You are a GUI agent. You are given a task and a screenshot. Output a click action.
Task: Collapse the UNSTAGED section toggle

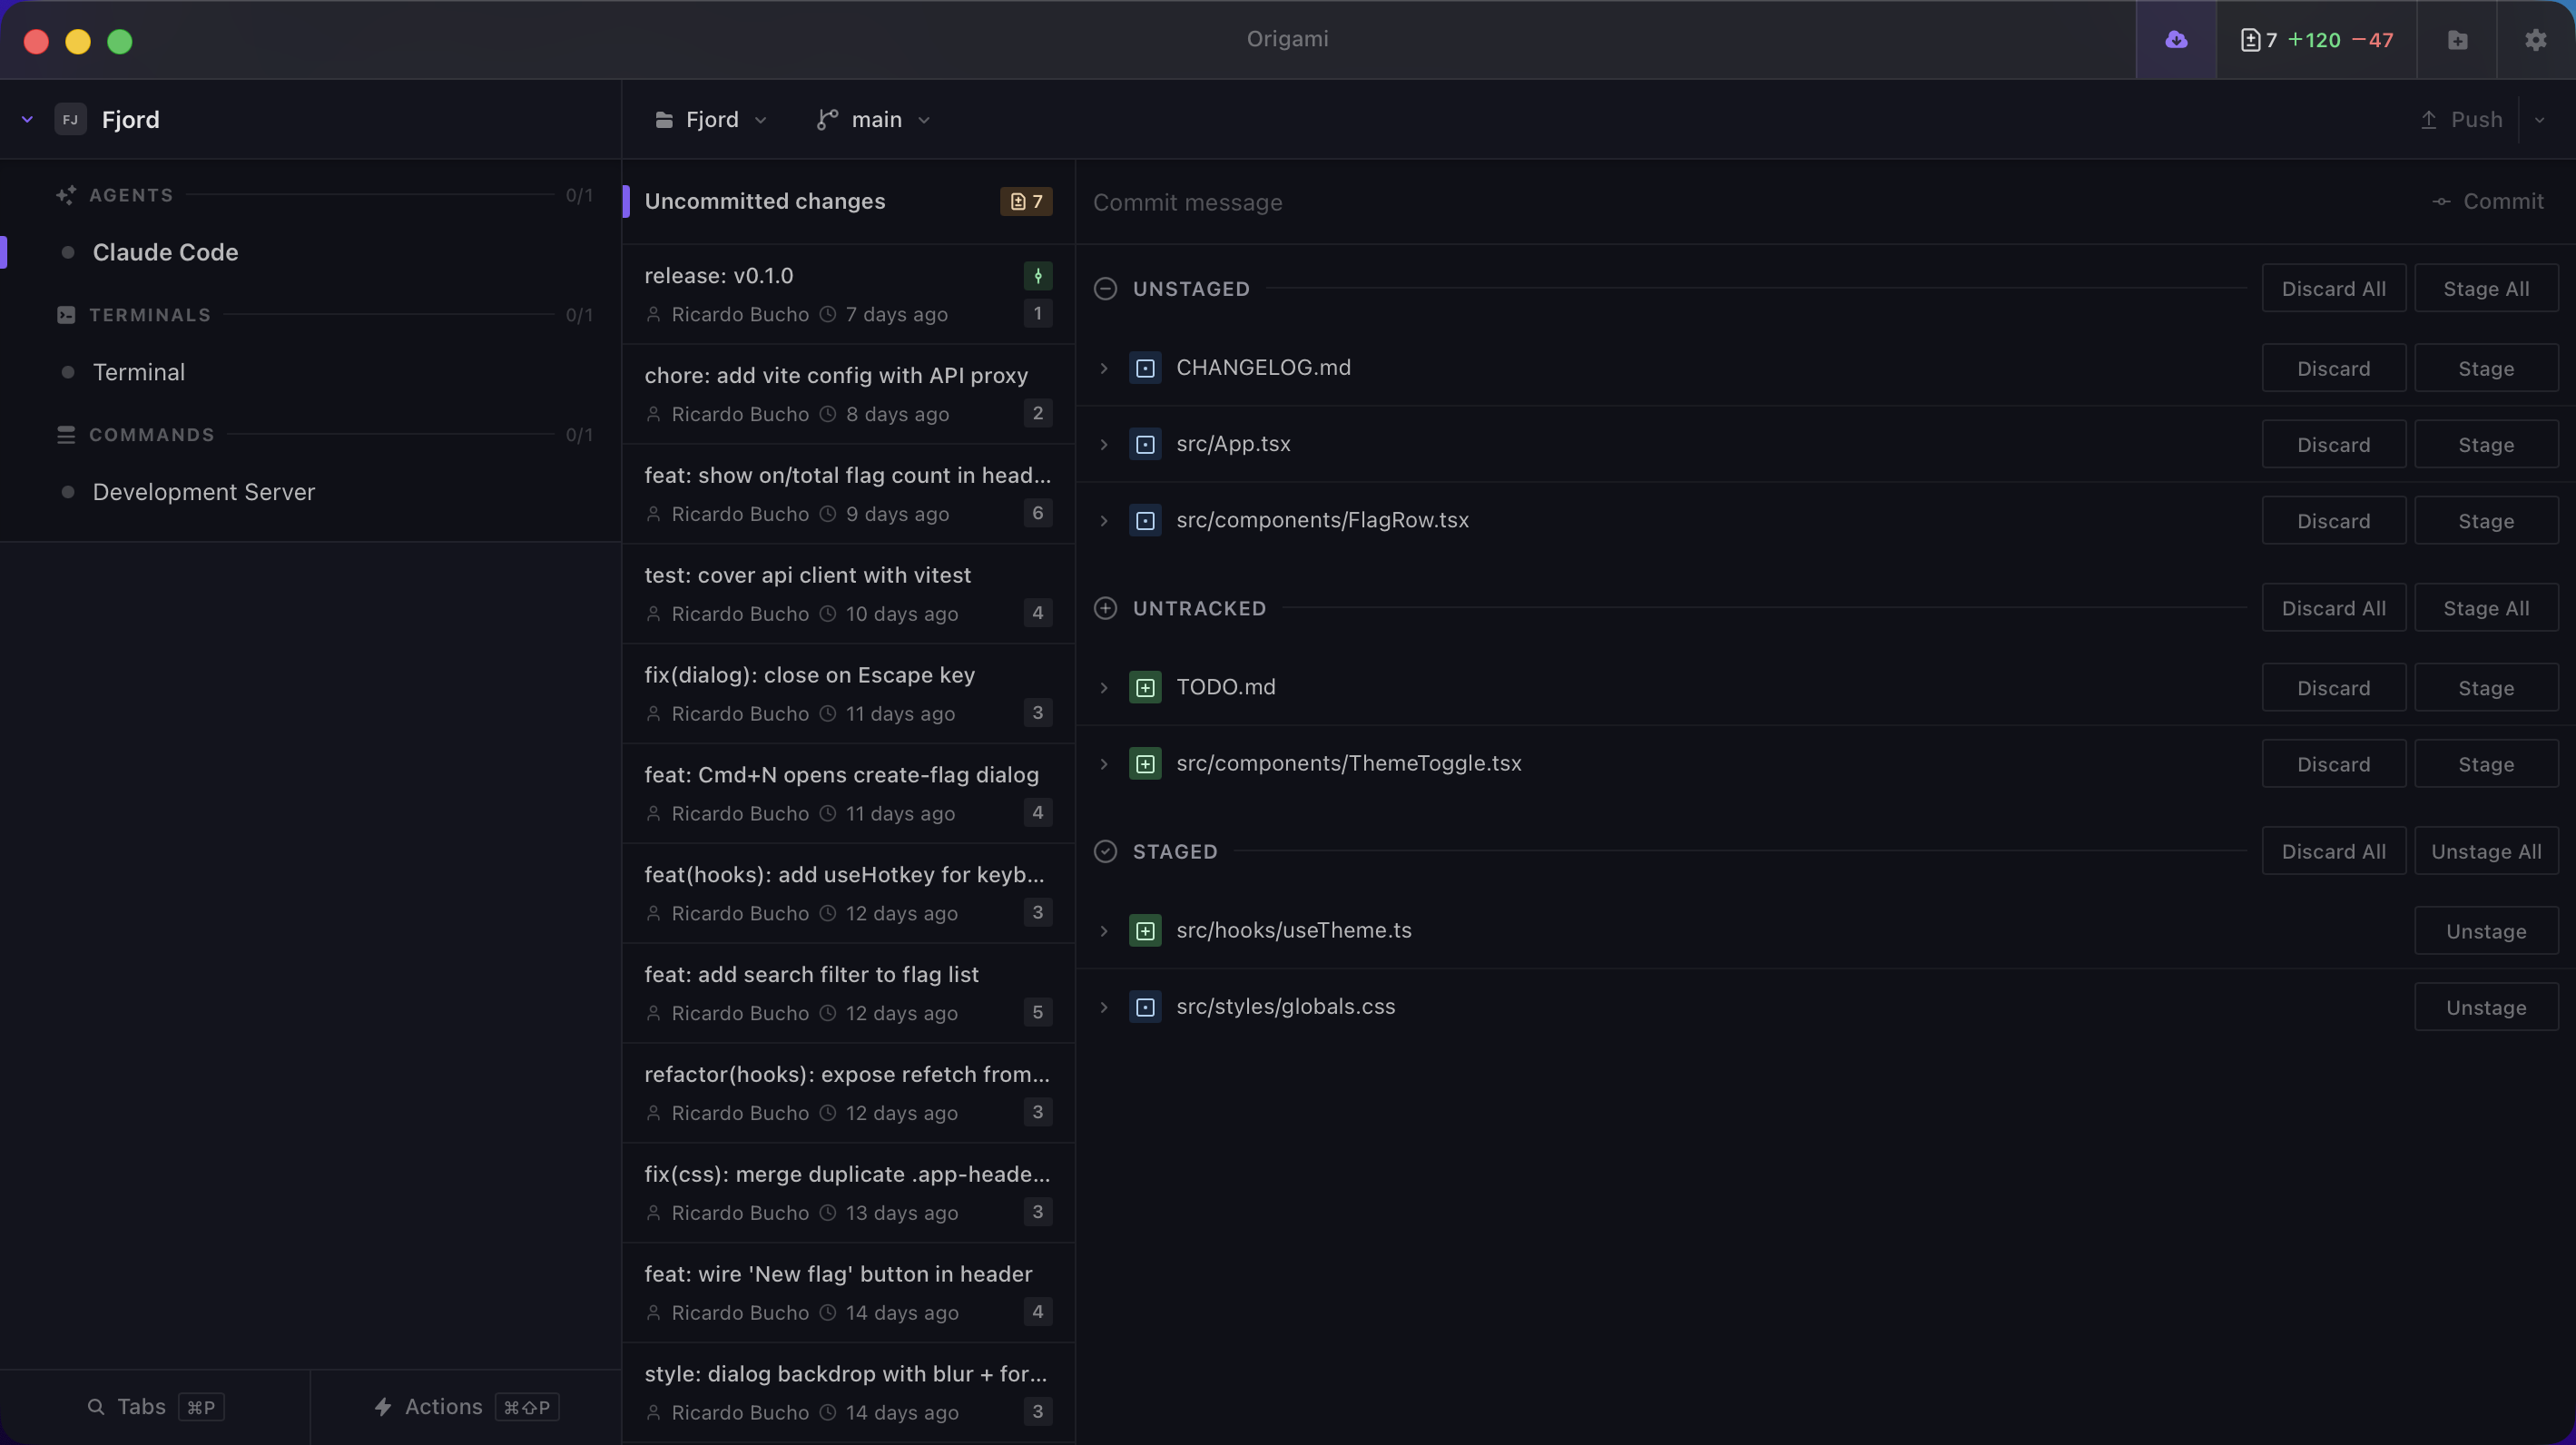[x=1106, y=289]
